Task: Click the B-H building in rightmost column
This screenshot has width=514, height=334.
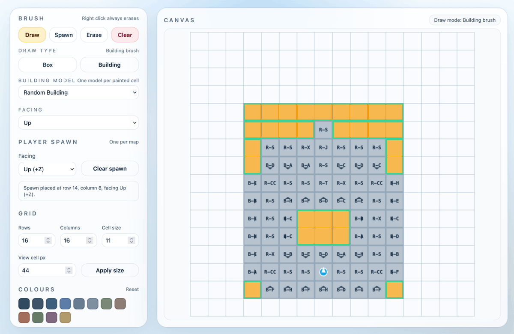Action: (x=395, y=183)
